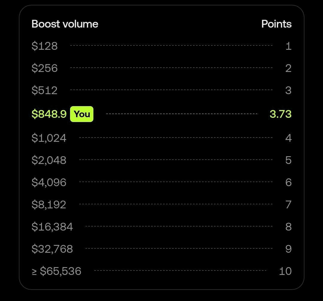Click the 'Points' column header
This screenshot has width=323, height=301.
pyautogui.click(x=276, y=24)
